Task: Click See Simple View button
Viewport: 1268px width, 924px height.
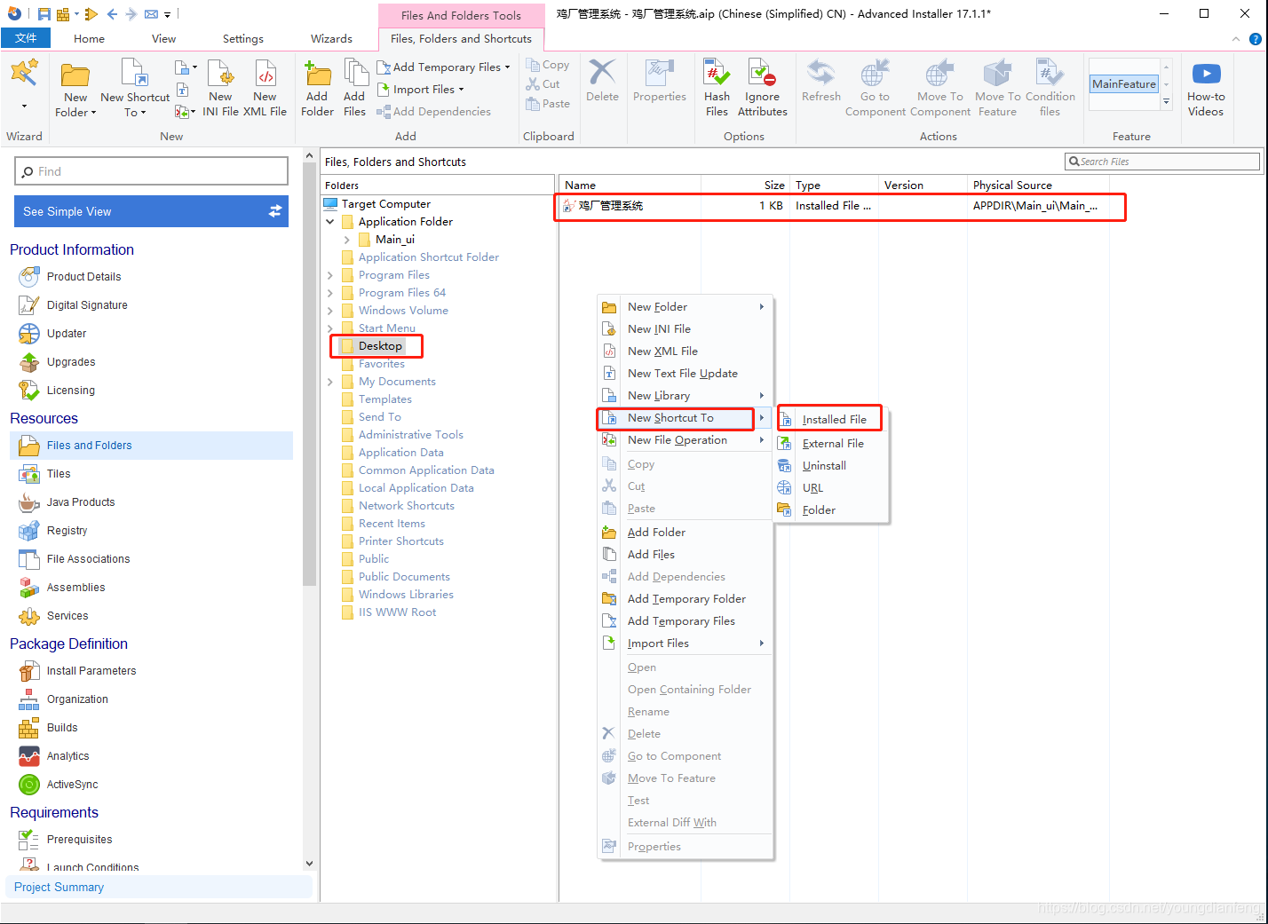Action: [151, 211]
